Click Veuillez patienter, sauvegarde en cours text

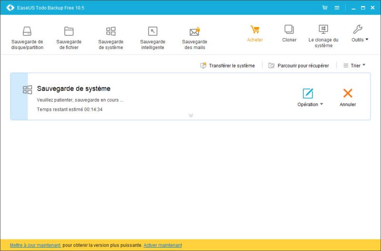tap(80, 100)
